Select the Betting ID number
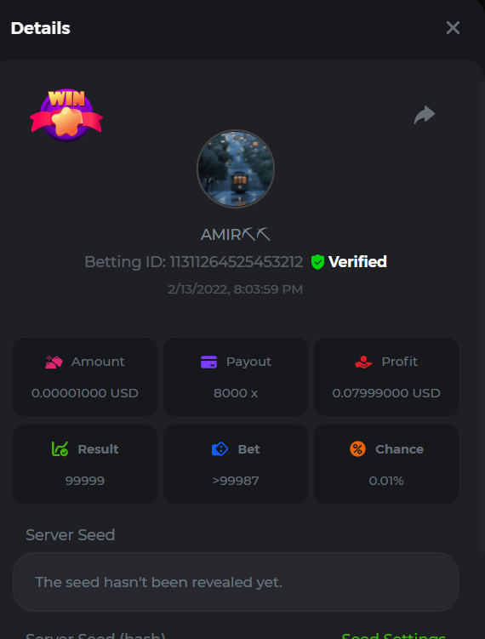 point(236,262)
